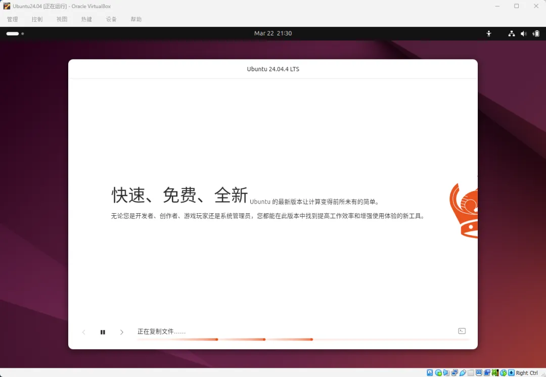Open the 管理 menu
The height and width of the screenshot is (377, 546).
click(13, 19)
